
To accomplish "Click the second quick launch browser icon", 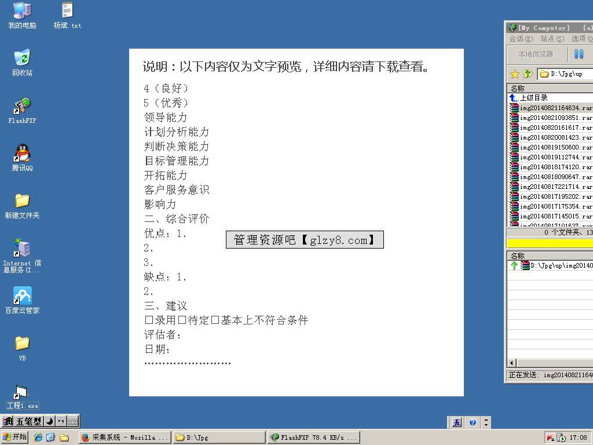I will click(51, 437).
